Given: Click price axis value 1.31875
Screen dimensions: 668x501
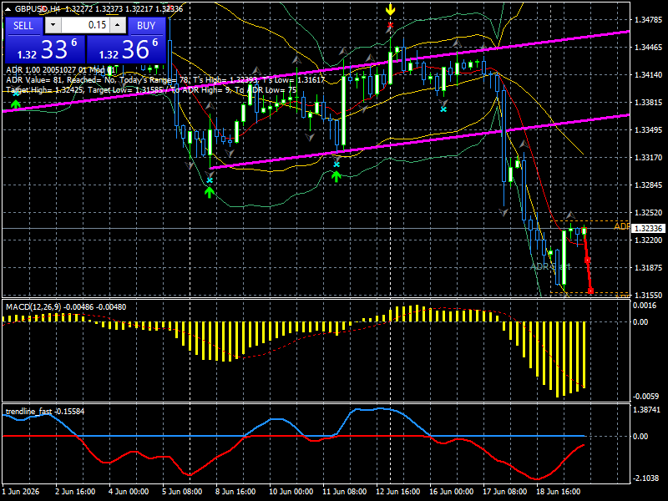Looking at the screenshot, I should point(649,267).
